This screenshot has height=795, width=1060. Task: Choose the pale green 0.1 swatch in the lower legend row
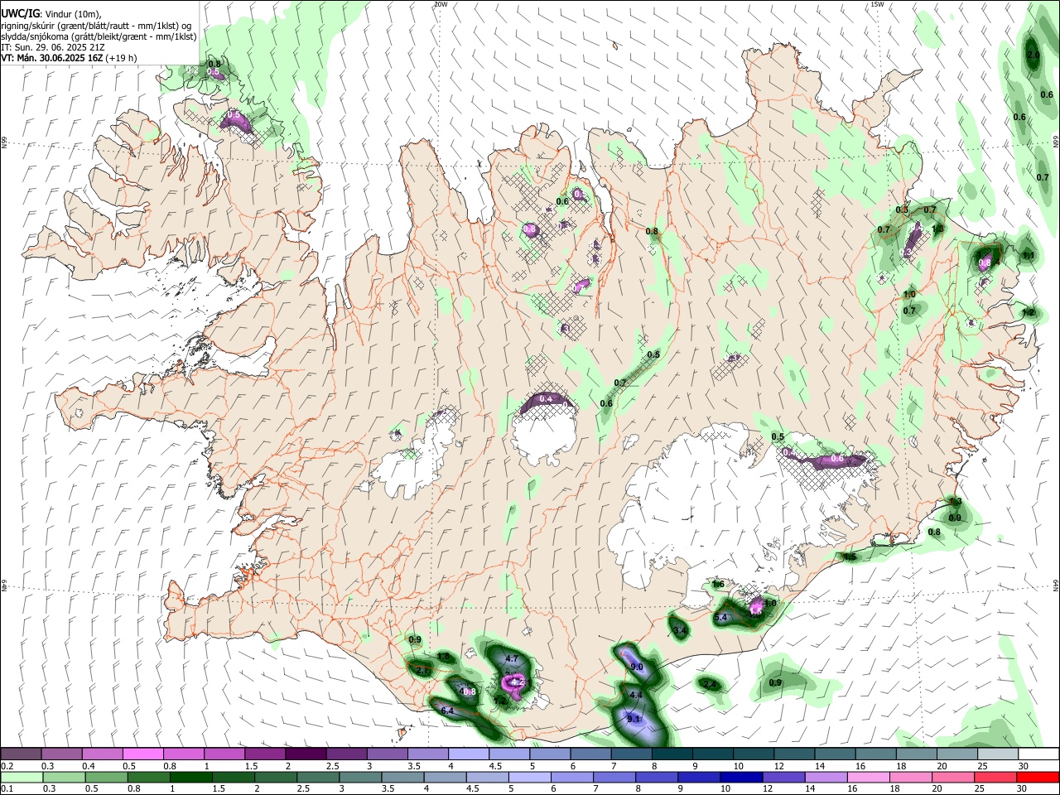pos(21,778)
